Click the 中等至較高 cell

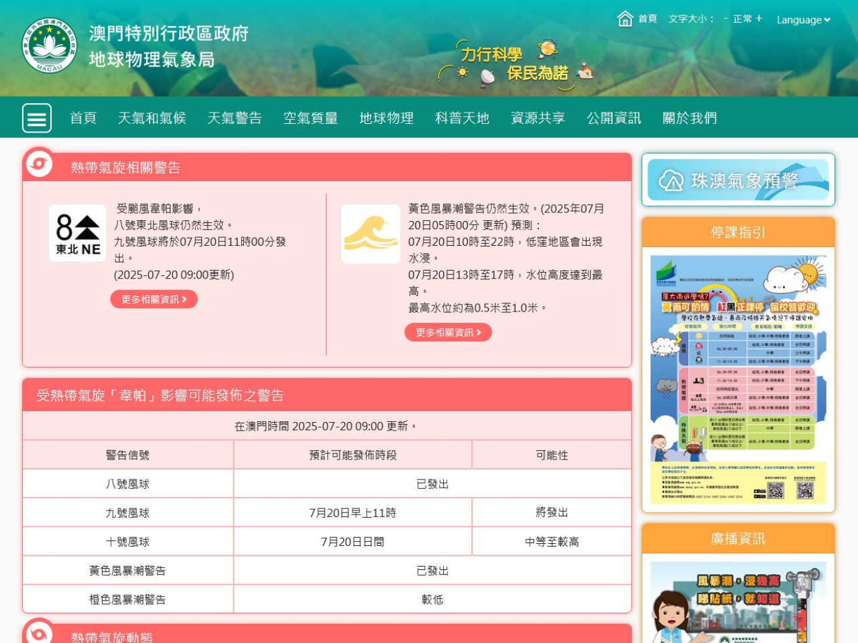click(x=552, y=541)
